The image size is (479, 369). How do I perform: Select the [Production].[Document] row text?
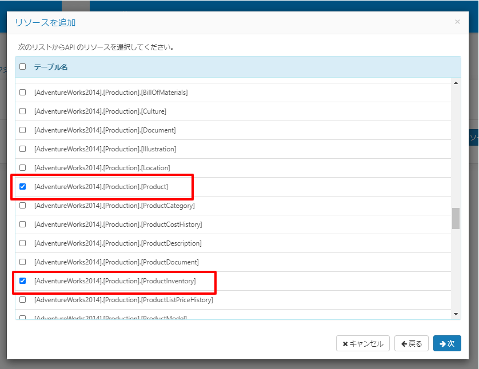coord(105,130)
